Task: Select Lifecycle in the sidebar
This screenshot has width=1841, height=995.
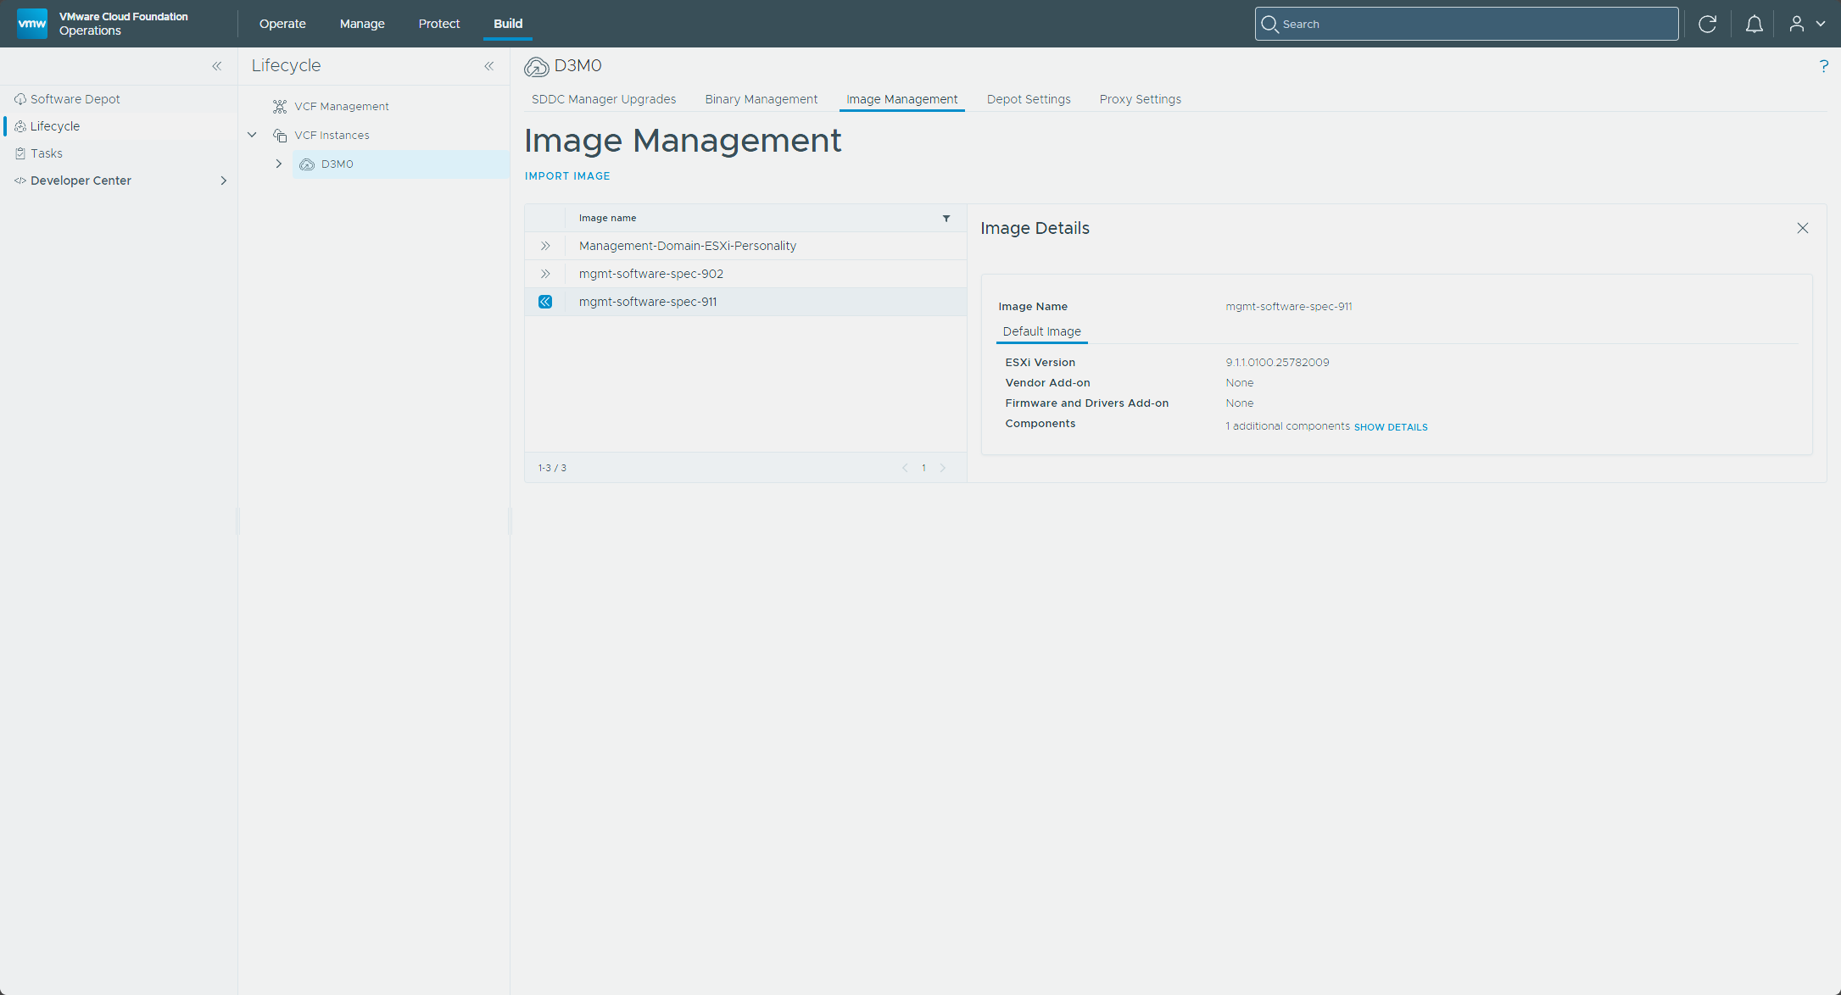Action: click(x=54, y=126)
